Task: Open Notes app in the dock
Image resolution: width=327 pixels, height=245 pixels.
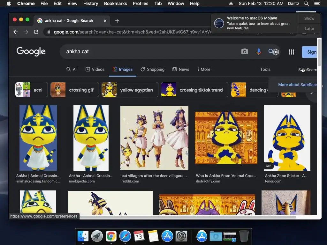Action: pos(153,236)
